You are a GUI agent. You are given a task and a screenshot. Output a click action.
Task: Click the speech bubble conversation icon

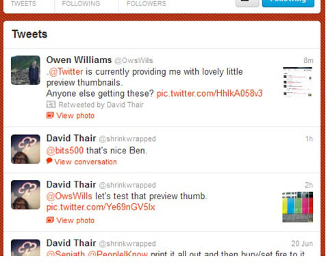tap(49, 161)
